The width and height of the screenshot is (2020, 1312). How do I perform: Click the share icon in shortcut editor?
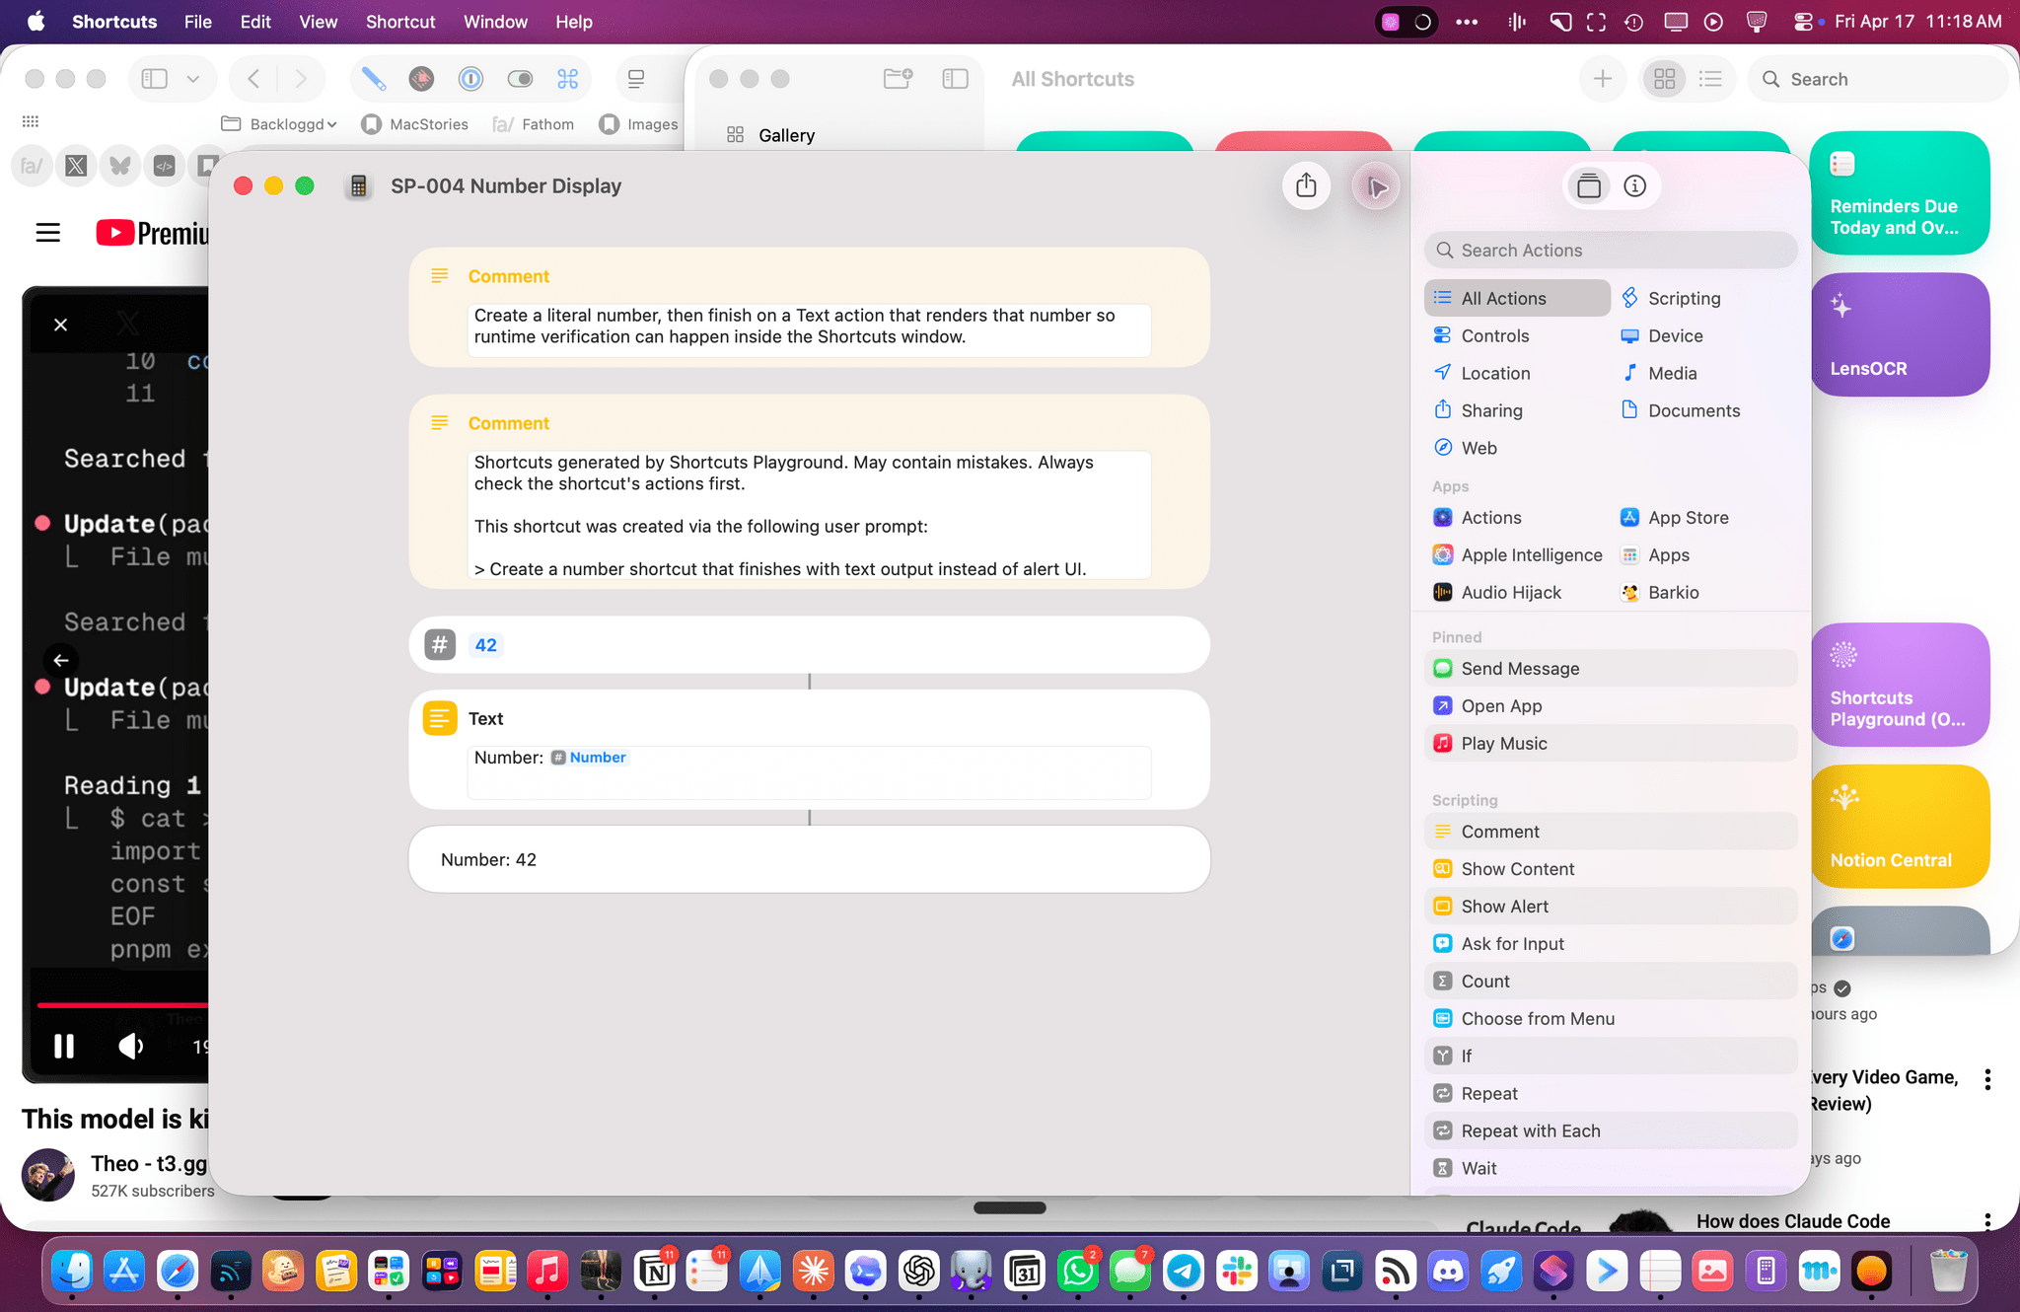[x=1306, y=185]
